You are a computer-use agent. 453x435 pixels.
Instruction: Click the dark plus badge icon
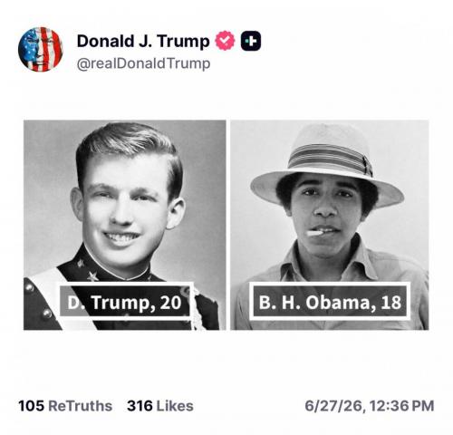[x=251, y=41]
